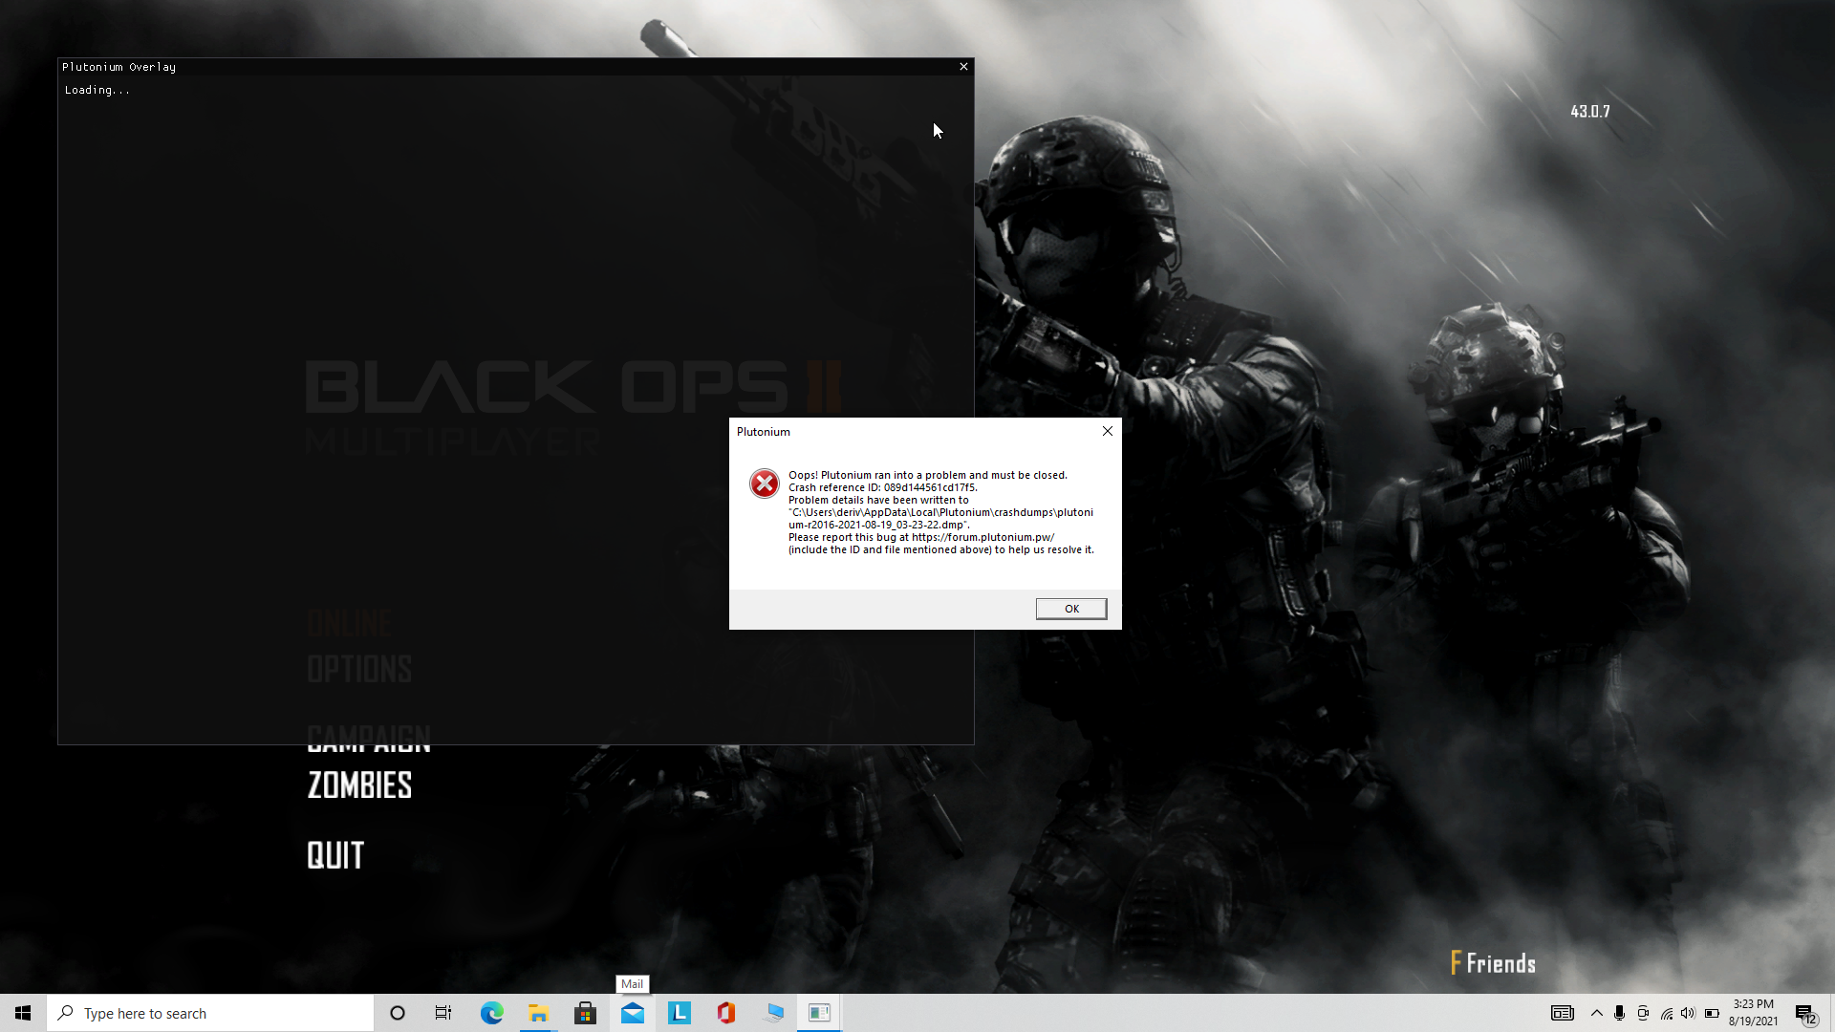Open the clock and calendar flyout
Viewport: 1835px width, 1032px height.
1753,1013
